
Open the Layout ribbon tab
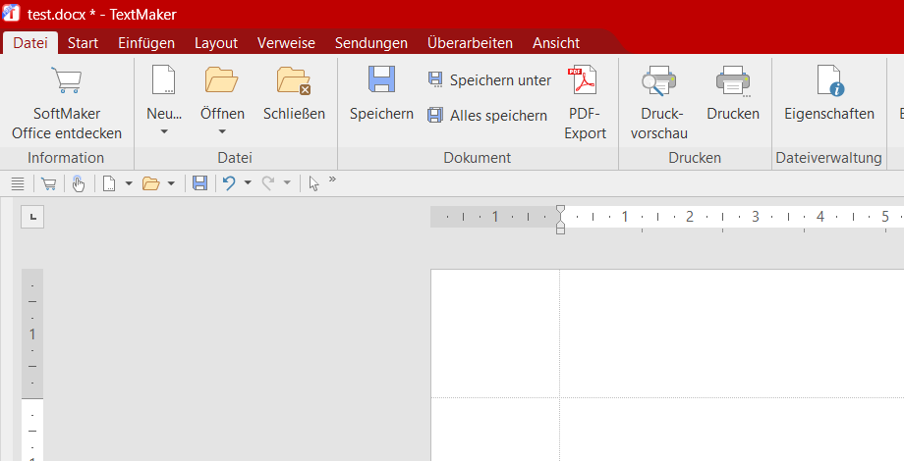(216, 43)
